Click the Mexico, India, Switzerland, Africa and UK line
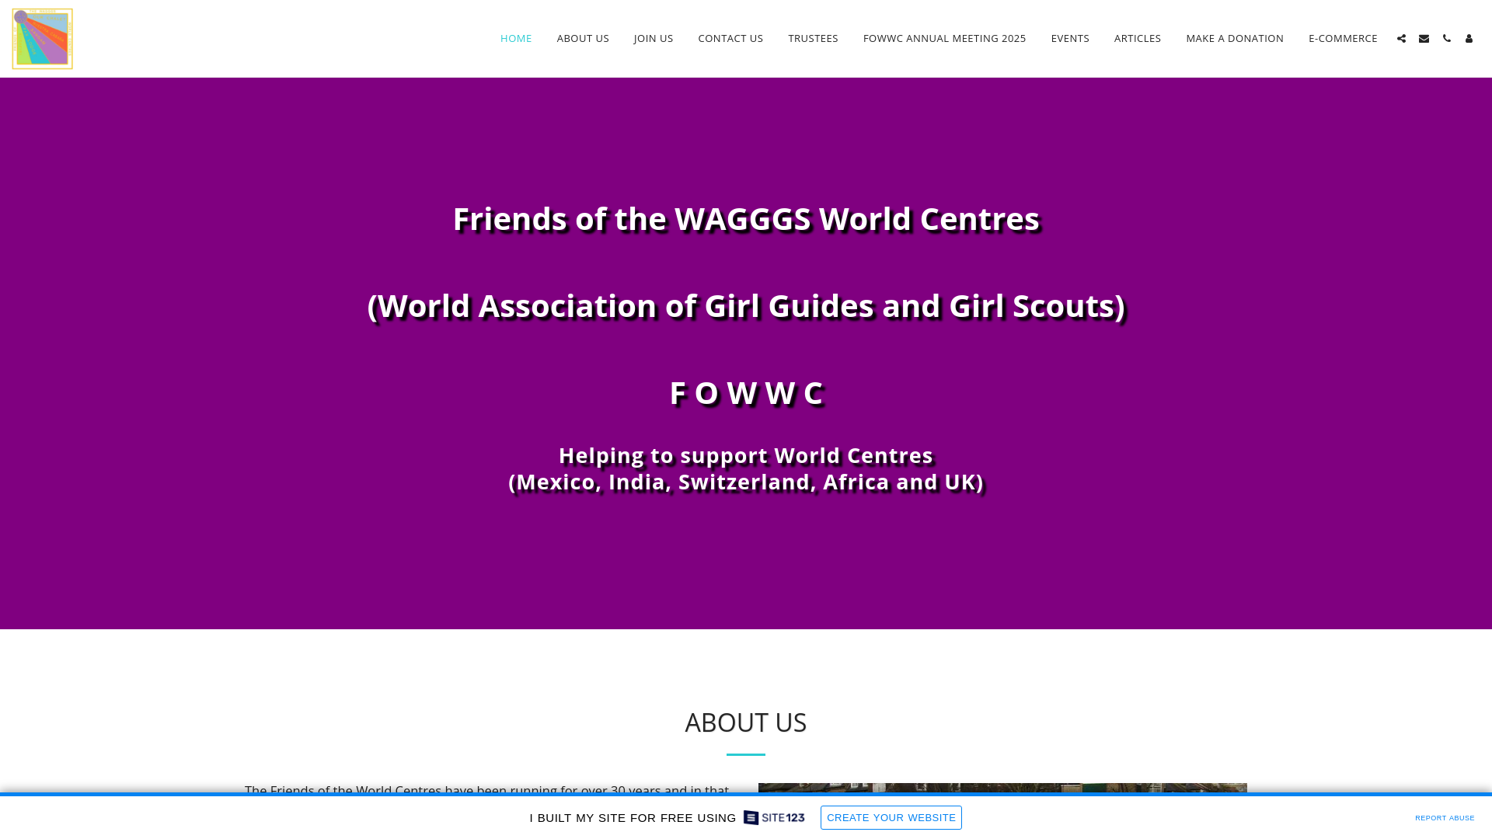Screen dimensions: 1492x839 pos(746,482)
